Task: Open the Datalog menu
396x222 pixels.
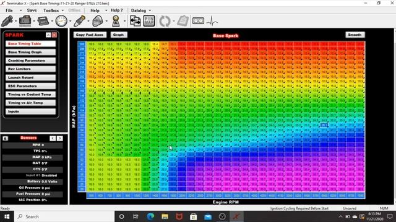Action: click(x=139, y=10)
